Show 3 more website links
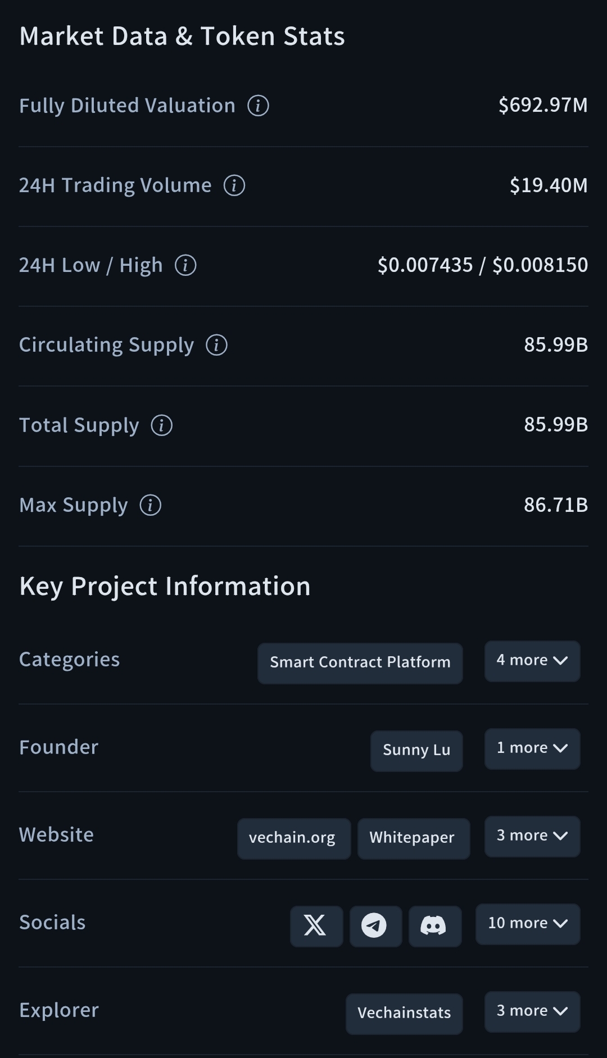This screenshot has height=1058, width=607. (x=532, y=836)
